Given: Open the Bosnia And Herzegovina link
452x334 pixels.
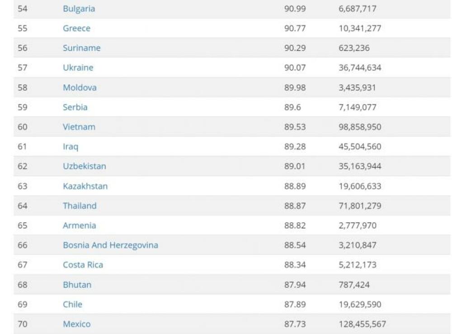Looking at the screenshot, I should [x=110, y=245].
